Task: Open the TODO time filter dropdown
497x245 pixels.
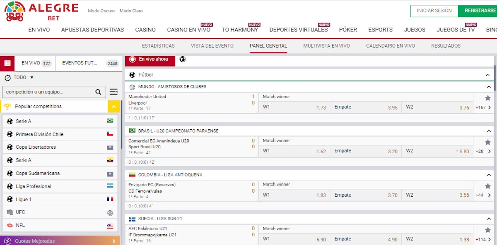Action: [x=19, y=78]
